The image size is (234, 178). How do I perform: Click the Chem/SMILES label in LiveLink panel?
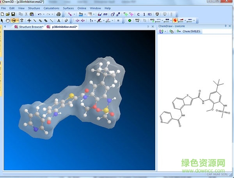tap(189, 31)
